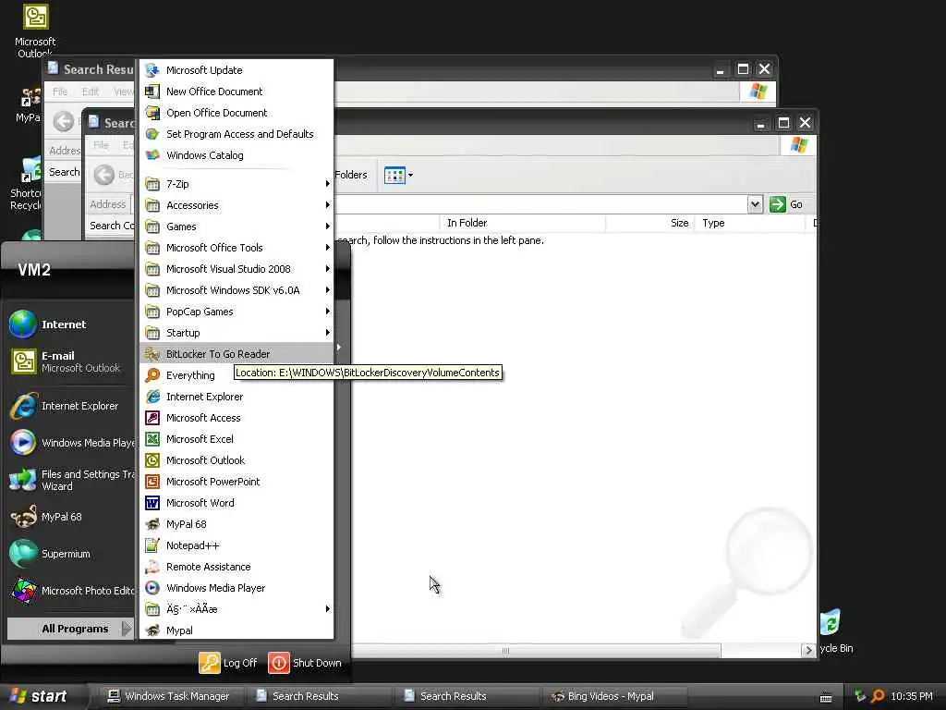Expand the Startup folder

[x=236, y=333]
